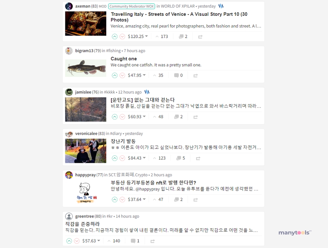Show voters for the 47 votes count
Viewport: 328px width, 248px height.
158,200
